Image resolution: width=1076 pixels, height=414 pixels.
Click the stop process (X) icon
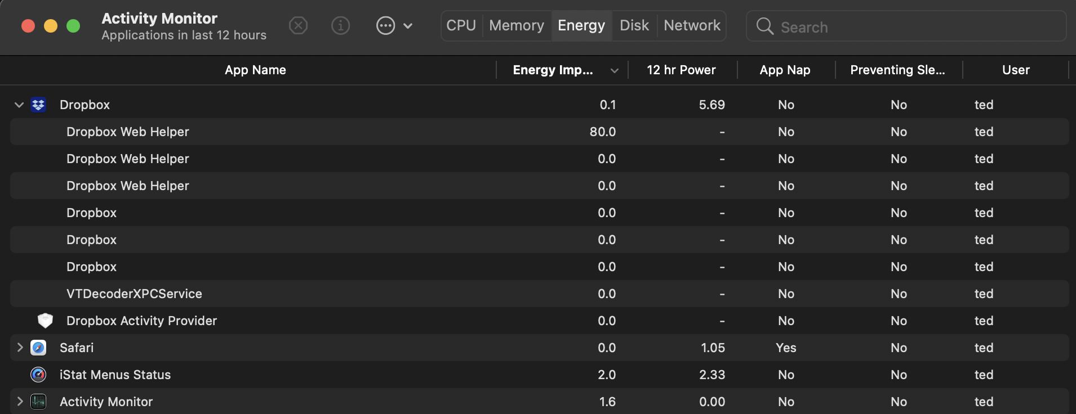298,26
